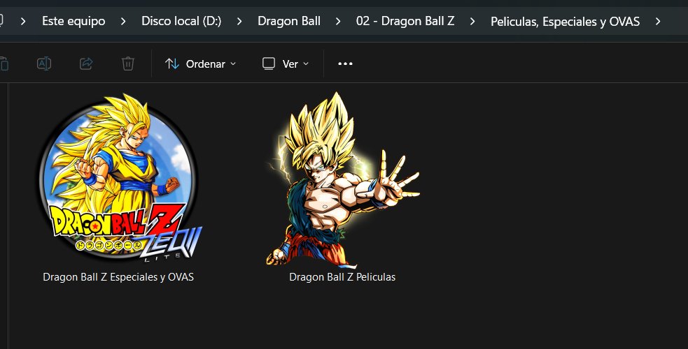The image size is (688, 349).
Task: Click Peliculas, Especiales y OVAS breadcrumb
Action: click(x=565, y=22)
